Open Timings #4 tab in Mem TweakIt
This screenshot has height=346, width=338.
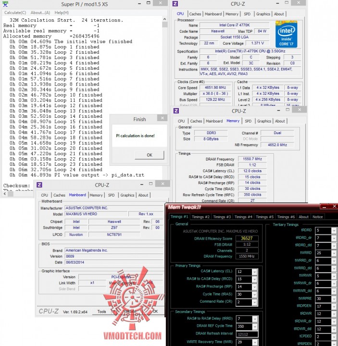pyautogui.click(x=243, y=217)
